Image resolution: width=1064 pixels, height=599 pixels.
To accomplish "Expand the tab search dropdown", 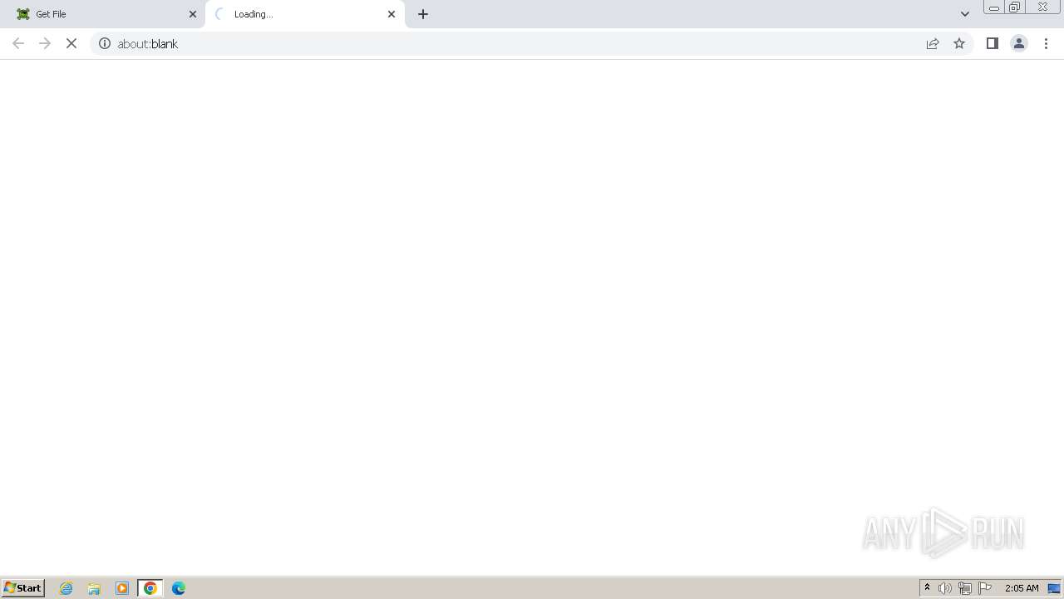I will [965, 14].
